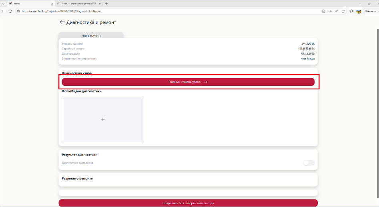Click the browser profile avatar

pyautogui.click(x=359, y=11)
